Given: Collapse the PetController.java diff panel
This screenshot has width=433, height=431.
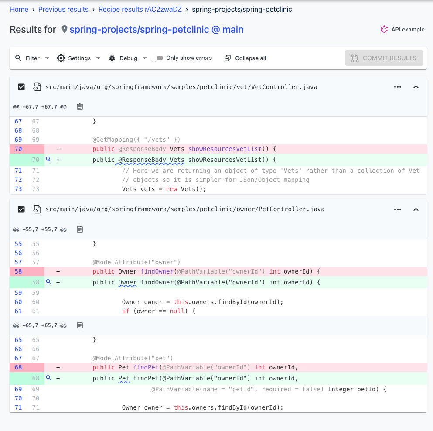Looking at the screenshot, I should click(x=416, y=209).
